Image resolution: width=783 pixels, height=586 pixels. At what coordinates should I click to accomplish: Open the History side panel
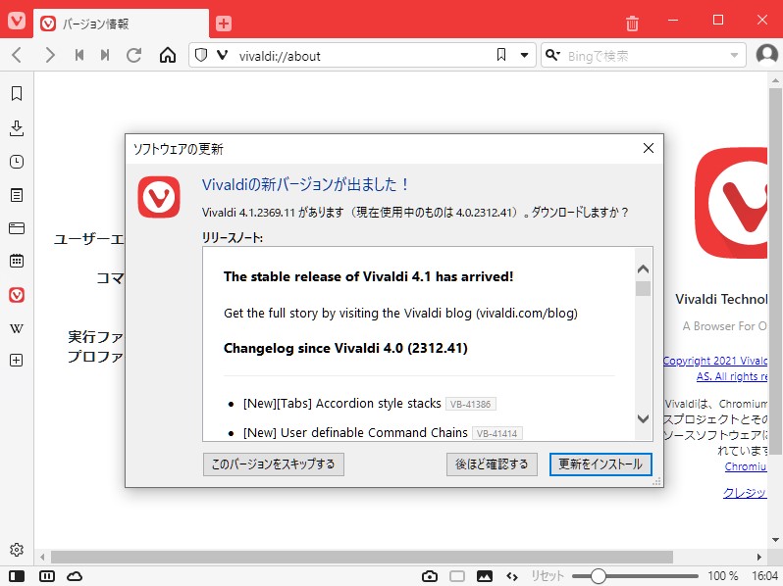[x=17, y=162]
